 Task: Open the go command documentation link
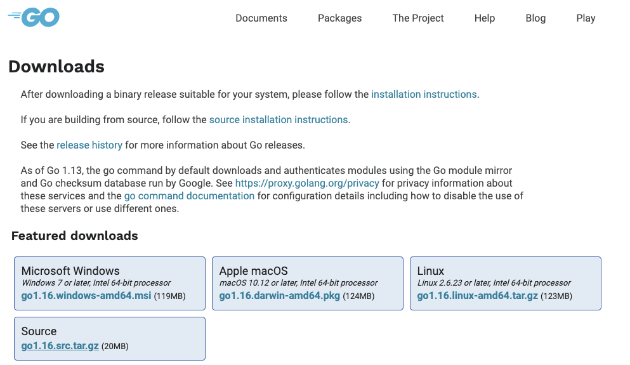click(189, 196)
